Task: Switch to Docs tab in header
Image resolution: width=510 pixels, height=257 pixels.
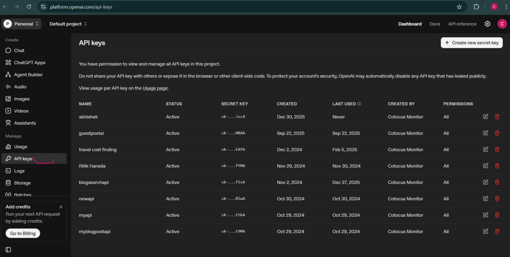Action: click(x=434, y=24)
